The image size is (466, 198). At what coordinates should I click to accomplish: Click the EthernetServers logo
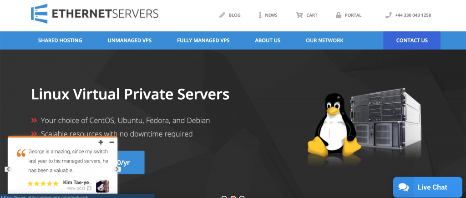tap(95, 14)
